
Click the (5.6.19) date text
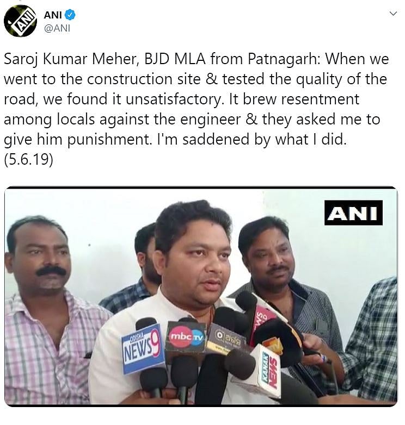(28, 159)
